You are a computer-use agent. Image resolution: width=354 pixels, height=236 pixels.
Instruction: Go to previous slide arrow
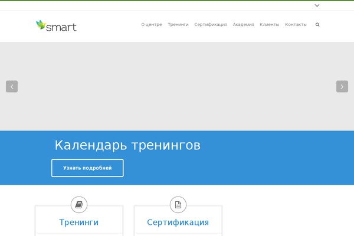tap(12, 87)
